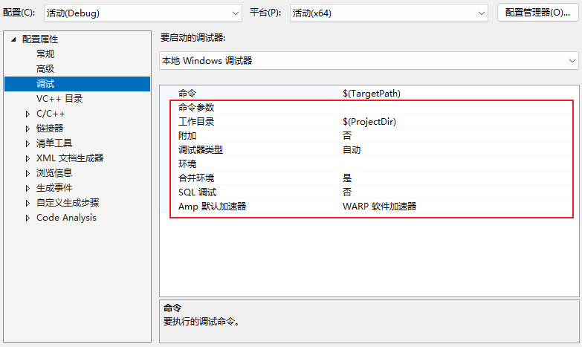Expand the XML 文档生成器 node arrow
The image size is (582, 347).
pyautogui.click(x=28, y=158)
